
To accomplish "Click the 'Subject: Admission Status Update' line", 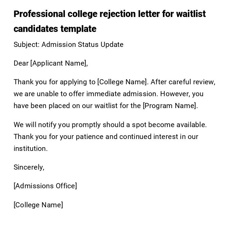I will (x=68, y=45).
